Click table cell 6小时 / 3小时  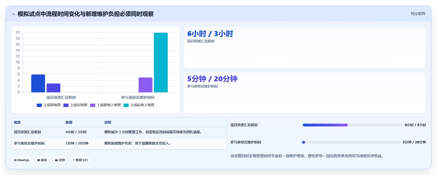click(x=76, y=132)
